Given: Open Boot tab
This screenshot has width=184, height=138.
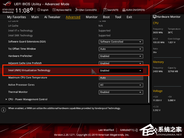Looking at the screenshot, I should 106,17.
